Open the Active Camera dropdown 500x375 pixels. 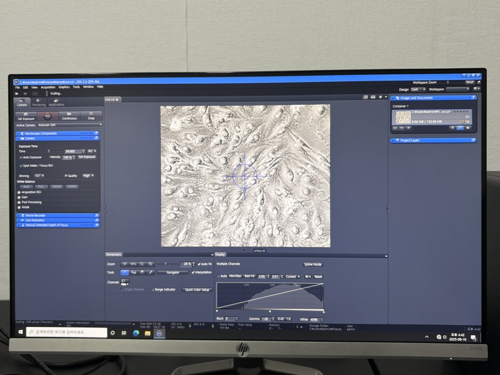point(69,124)
